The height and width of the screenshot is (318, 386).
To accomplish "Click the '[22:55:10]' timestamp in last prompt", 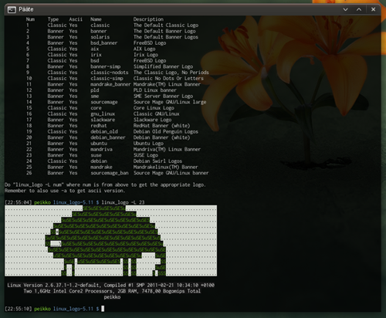I will [x=18, y=309].
